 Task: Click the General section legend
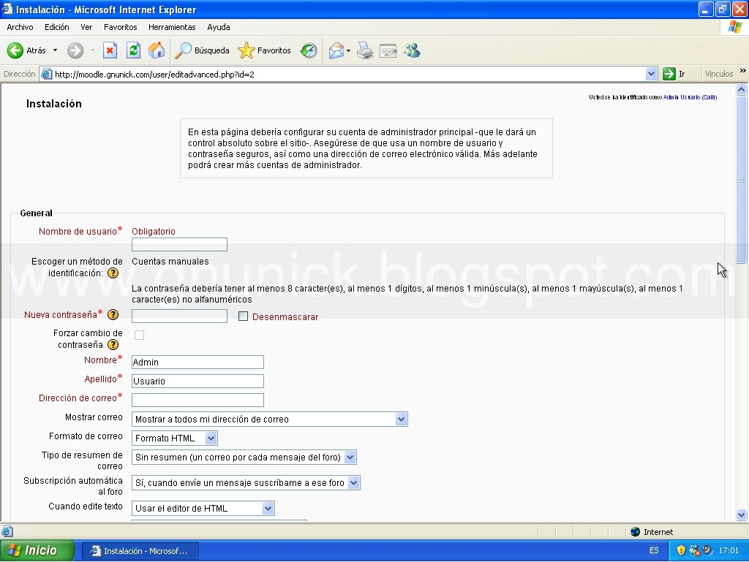tap(37, 213)
